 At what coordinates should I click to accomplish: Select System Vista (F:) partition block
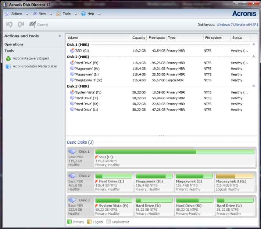(x=114, y=206)
